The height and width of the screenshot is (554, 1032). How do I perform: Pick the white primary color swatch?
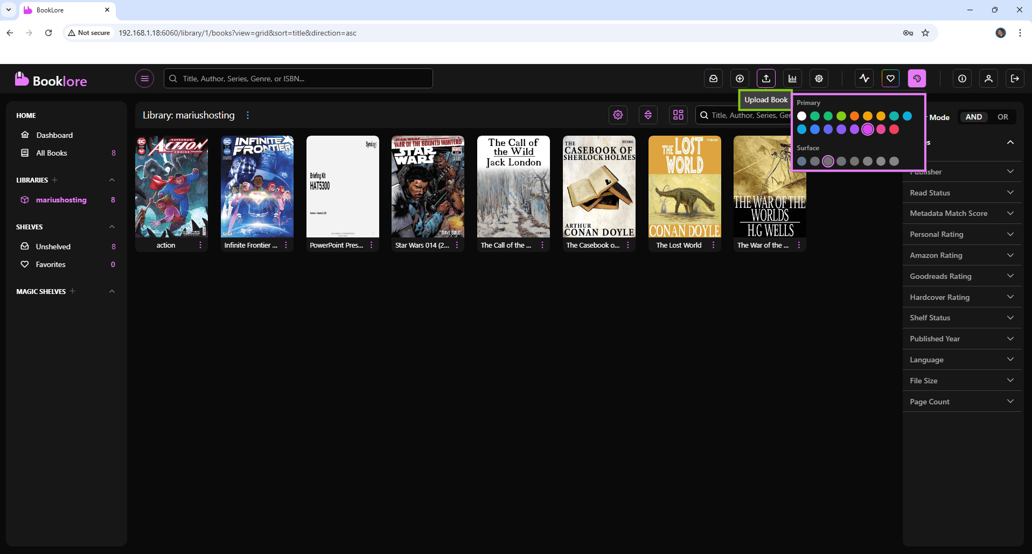(801, 116)
